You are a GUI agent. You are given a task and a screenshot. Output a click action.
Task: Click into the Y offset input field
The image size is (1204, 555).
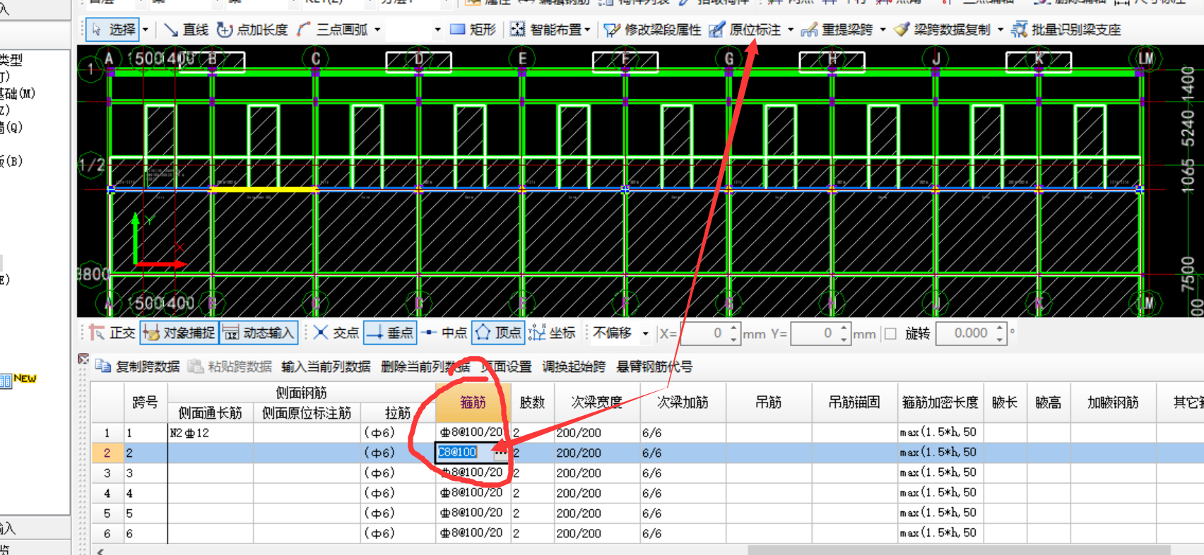coord(813,333)
